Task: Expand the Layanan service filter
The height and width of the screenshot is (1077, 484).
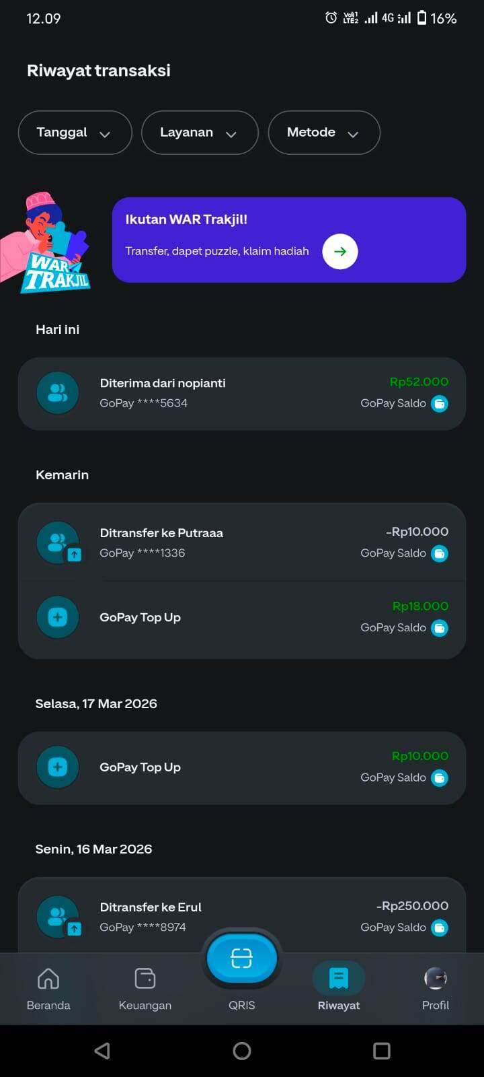Action: click(200, 133)
